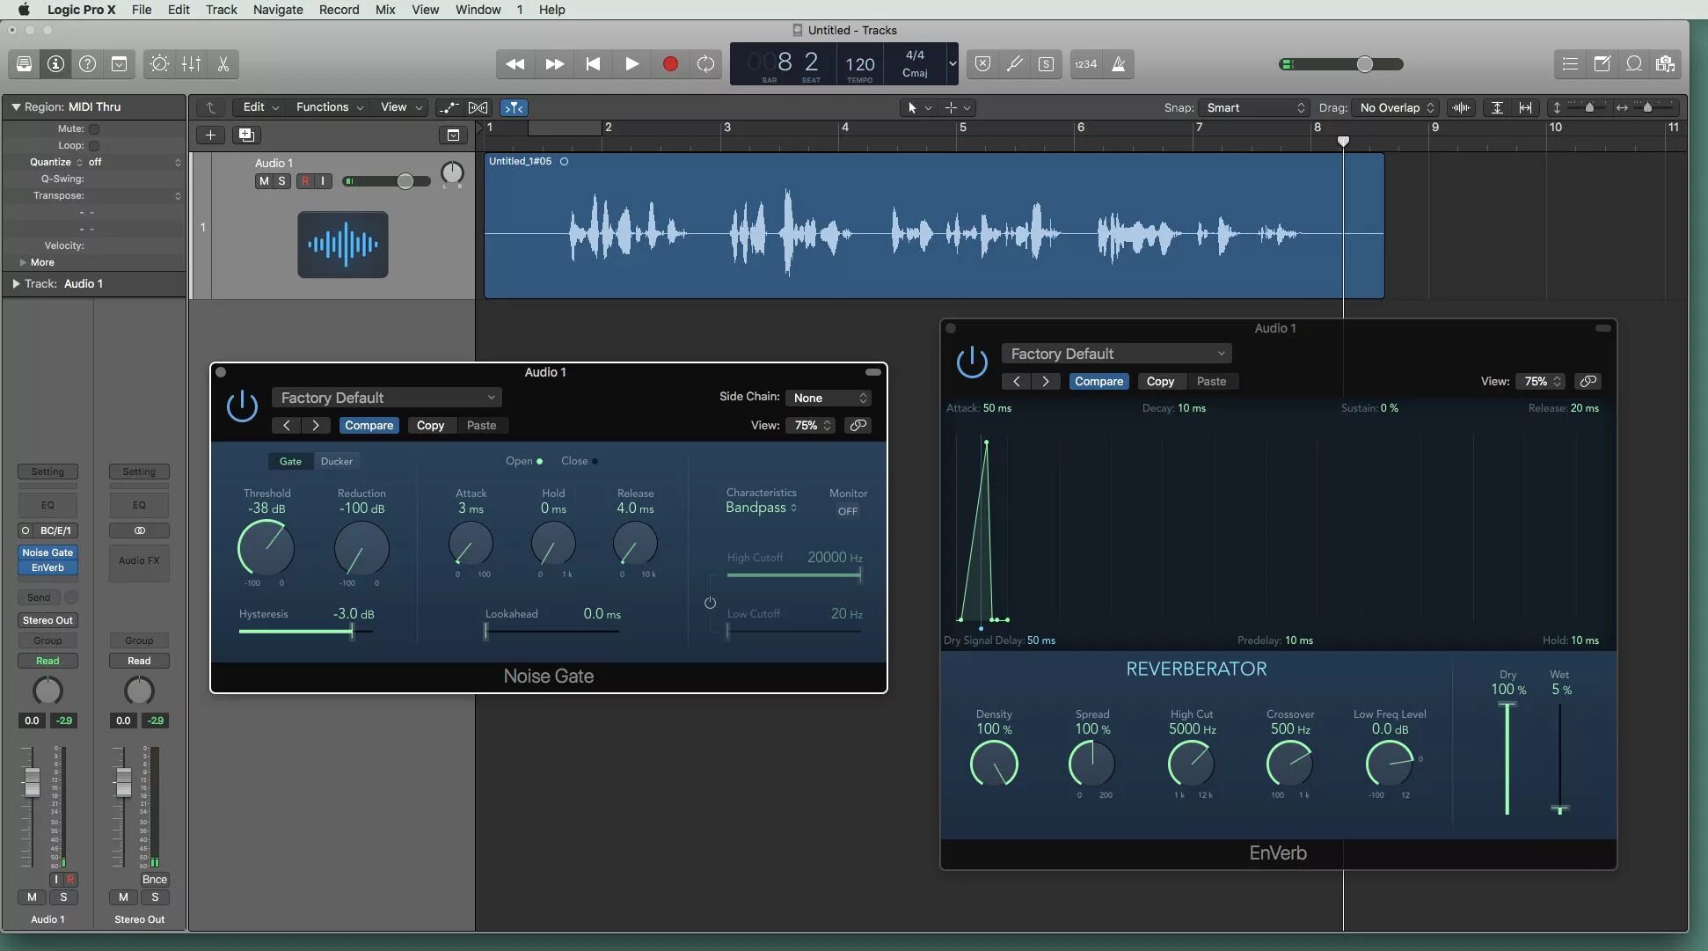Expand the Track: Audio 1 disclosure triangle
This screenshot has width=1708, height=951.
pyautogui.click(x=16, y=283)
